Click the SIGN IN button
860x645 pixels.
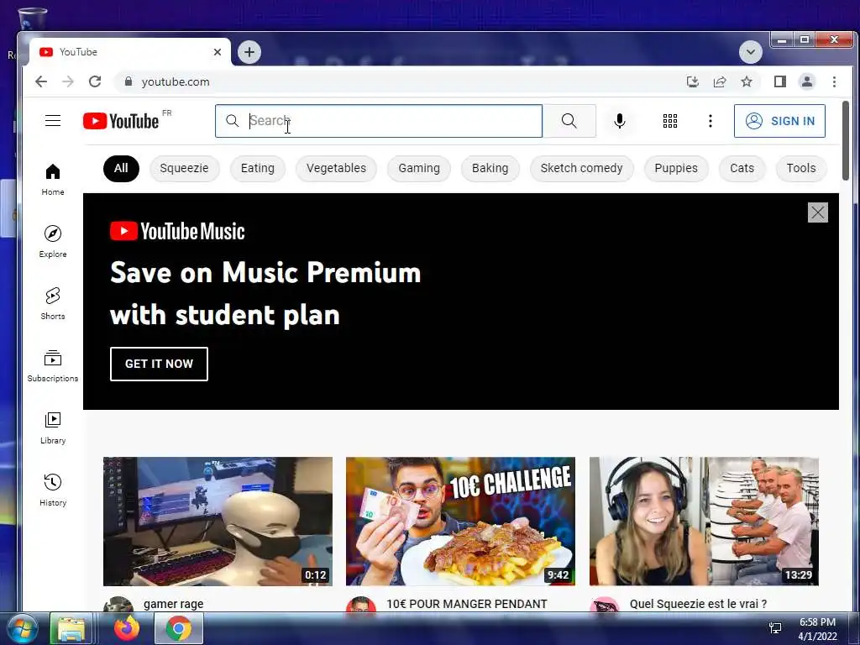tap(779, 121)
